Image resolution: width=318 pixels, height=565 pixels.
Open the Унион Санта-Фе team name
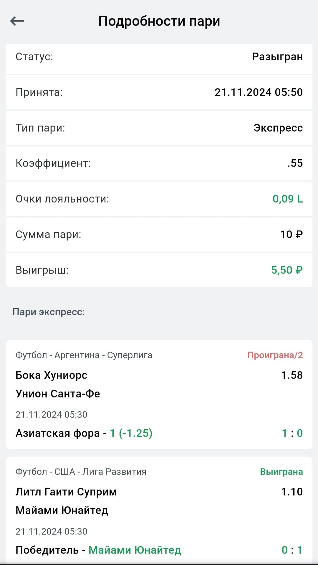(58, 394)
